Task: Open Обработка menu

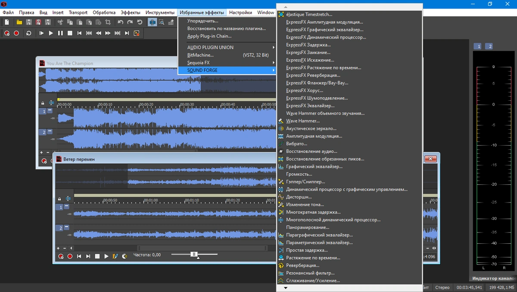Action: tap(104, 12)
